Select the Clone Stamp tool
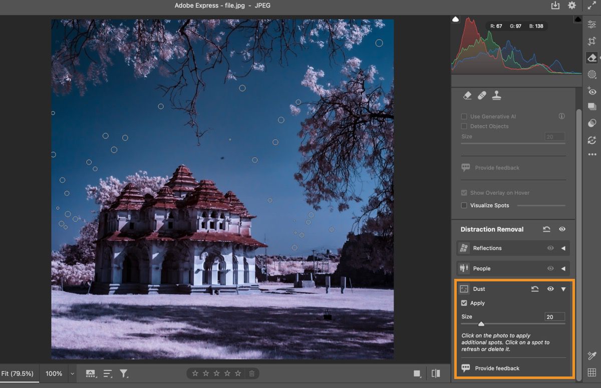Viewport: 601px width, 388px height. tap(496, 95)
